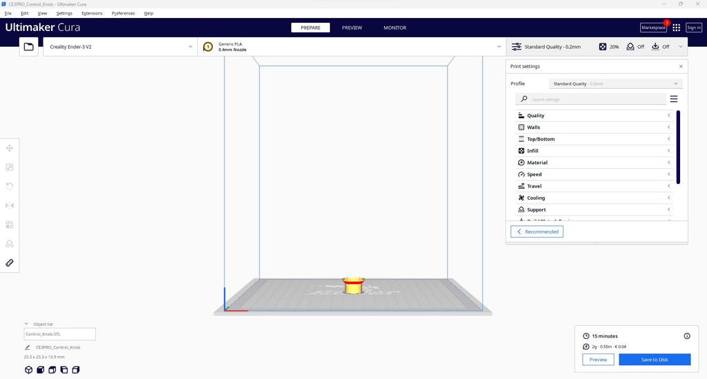Collapse the Object list chevron
Image resolution: width=707 pixels, height=379 pixels.
(26, 324)
